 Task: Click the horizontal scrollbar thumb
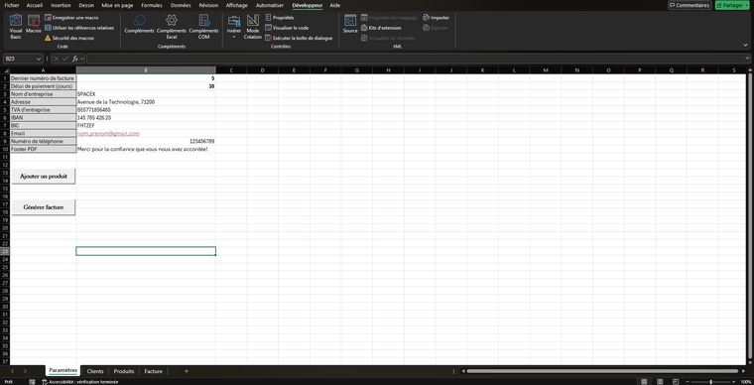[x=602, y=371]
